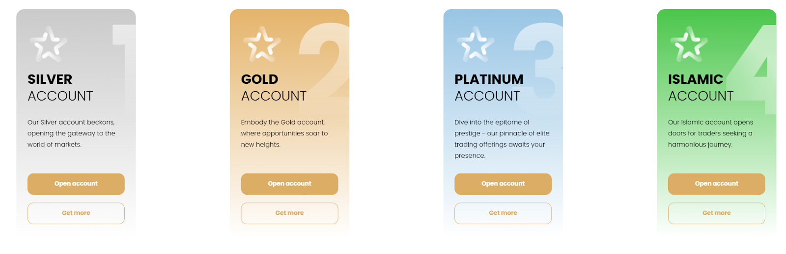Click the star icon on Islamic card
Image resolution: width=786 pixels, height=254 pixels.
pos(689,44)
